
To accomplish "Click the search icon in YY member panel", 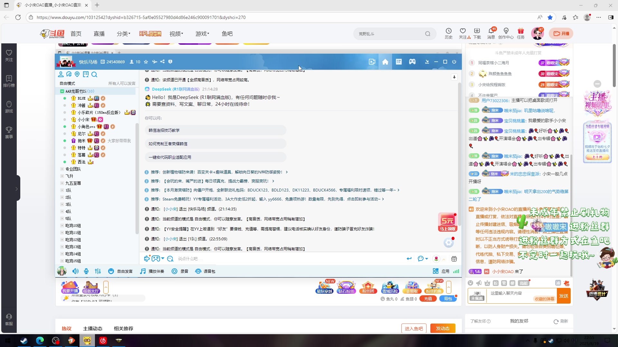I will pyautogui.click(x=94, y=75).
